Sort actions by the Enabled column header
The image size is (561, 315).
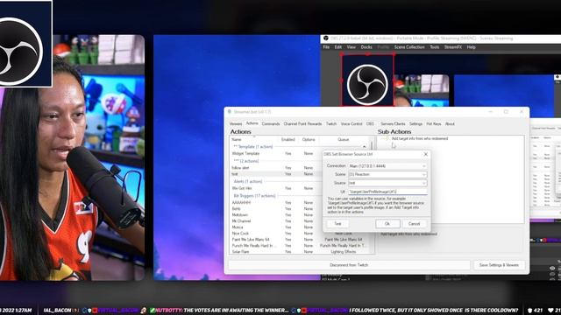tap(288, 140)
